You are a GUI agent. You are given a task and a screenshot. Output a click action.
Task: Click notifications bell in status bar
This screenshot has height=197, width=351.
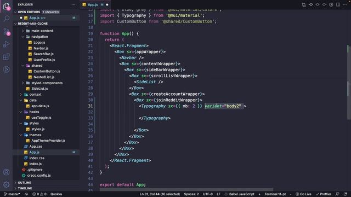(345, 194)
